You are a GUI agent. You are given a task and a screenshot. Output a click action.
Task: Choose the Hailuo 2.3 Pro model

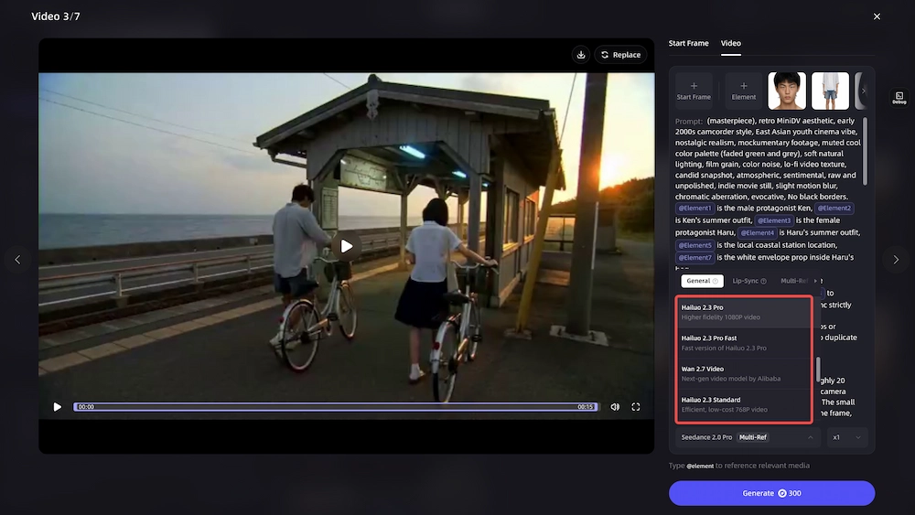click(x=743, y=312)
